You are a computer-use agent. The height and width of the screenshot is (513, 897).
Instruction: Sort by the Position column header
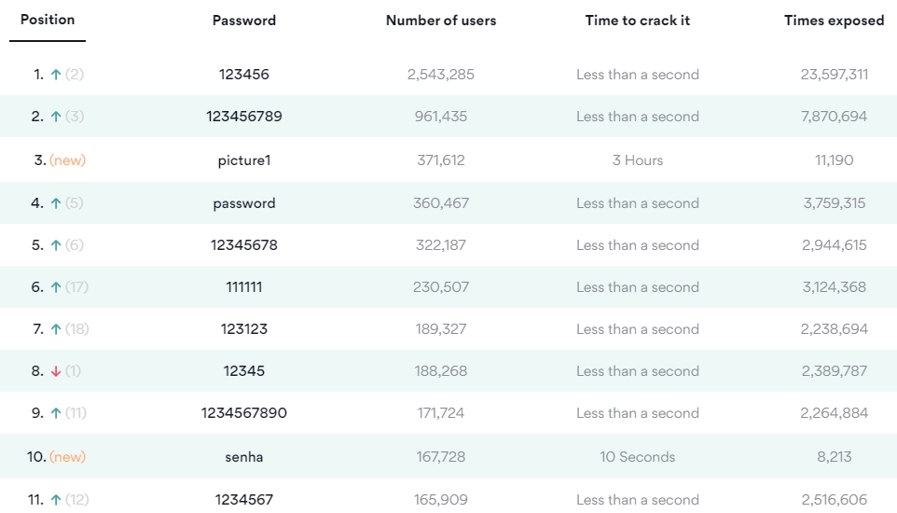pos(48,20)
